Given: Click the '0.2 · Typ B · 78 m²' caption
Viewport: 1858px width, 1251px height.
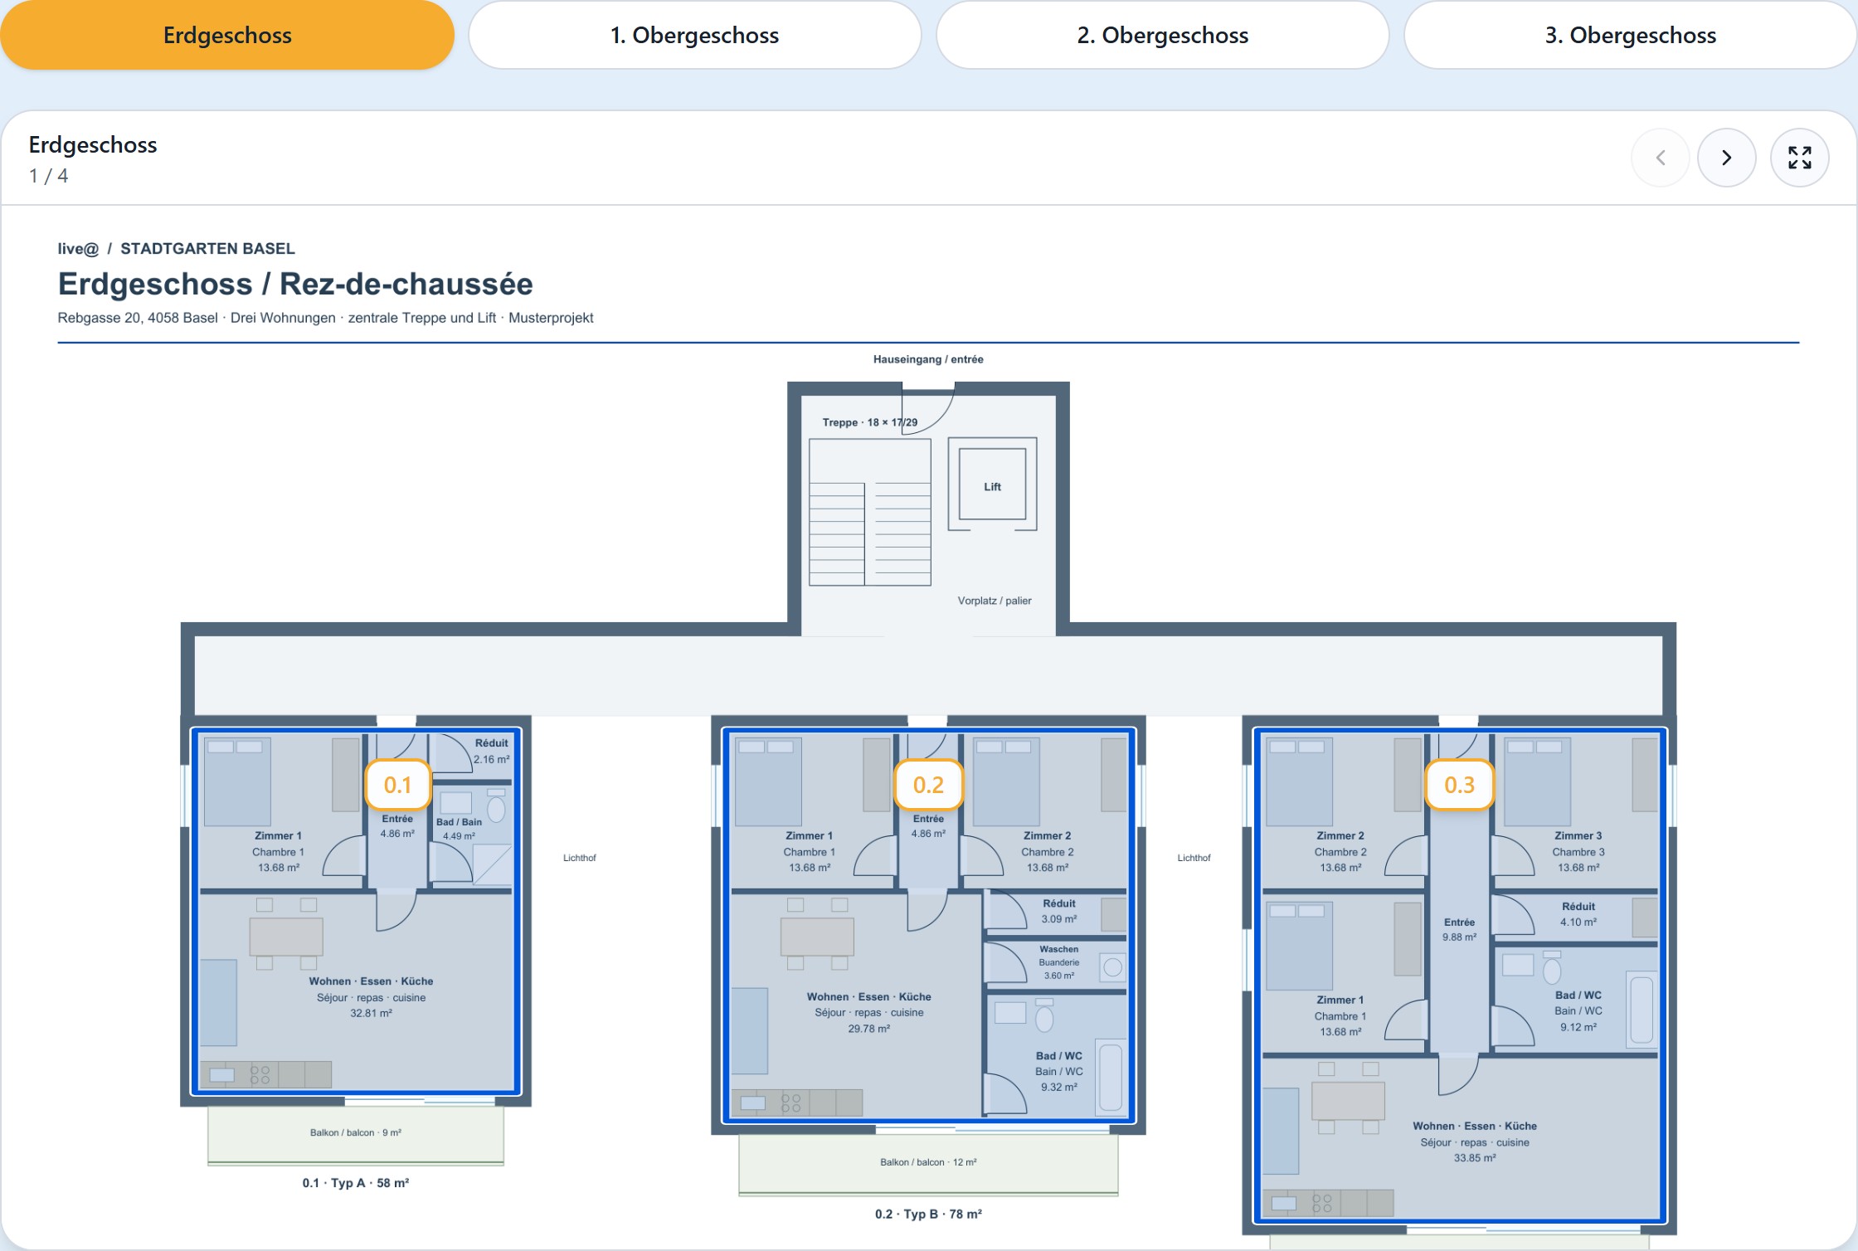Looking at the screenshot, I should click(x=928, y=1214).
